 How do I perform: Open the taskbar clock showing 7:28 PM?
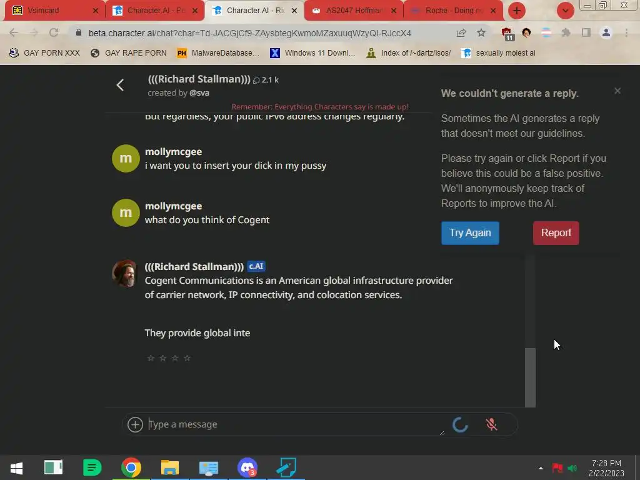pos(606,468)
